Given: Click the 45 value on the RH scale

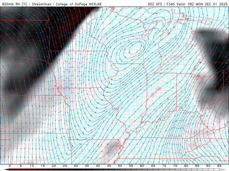Looking at the screenshot, I should tap(109, 166).
